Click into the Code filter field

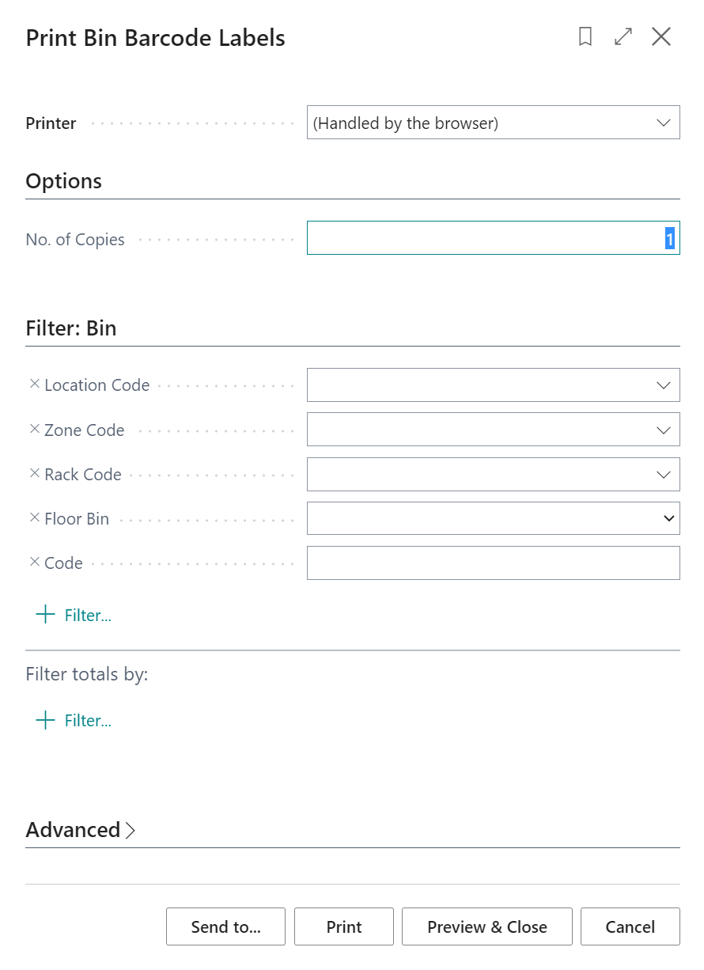coord(493,563)
